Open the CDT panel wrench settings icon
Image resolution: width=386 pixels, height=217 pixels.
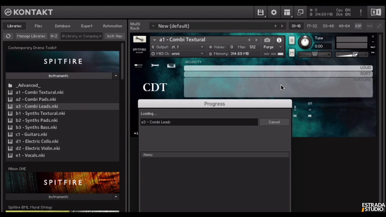pyautogui.click(x=155, y=65)
